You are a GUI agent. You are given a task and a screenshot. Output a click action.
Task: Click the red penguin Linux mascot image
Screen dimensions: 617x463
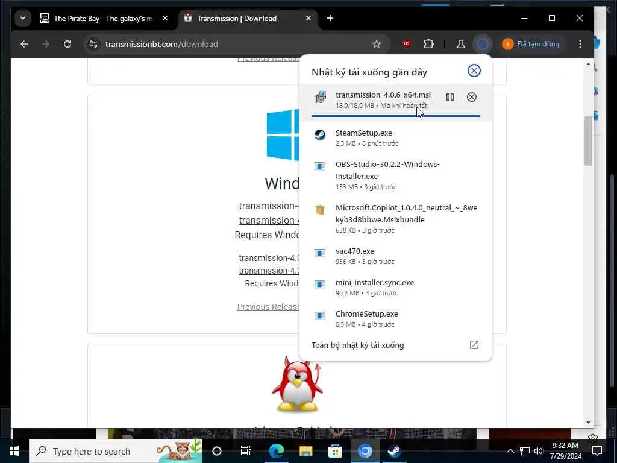coord(298,384)
